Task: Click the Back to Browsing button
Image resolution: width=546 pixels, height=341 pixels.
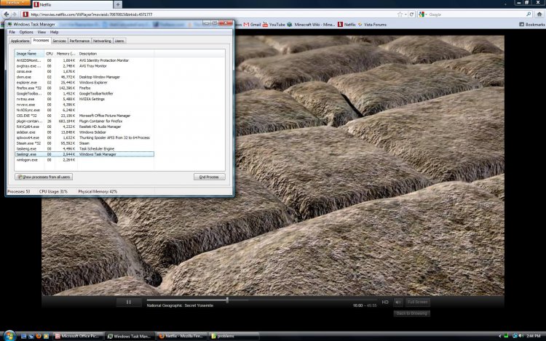Action: pos(411,313)
